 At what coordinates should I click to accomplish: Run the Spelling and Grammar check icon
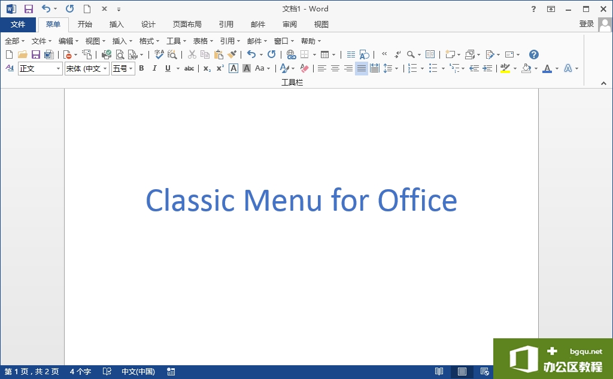159,54
